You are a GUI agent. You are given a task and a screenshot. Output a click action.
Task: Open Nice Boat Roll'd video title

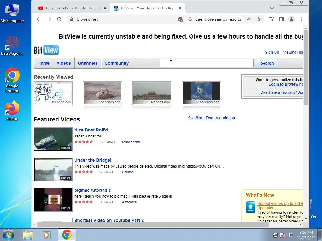coord(91,130)
